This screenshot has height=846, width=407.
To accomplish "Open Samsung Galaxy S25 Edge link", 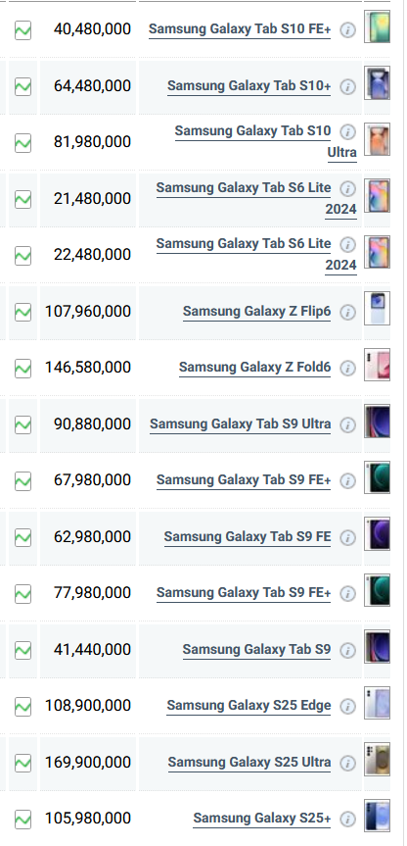I will pyautogui.click(x=249, y=706).
